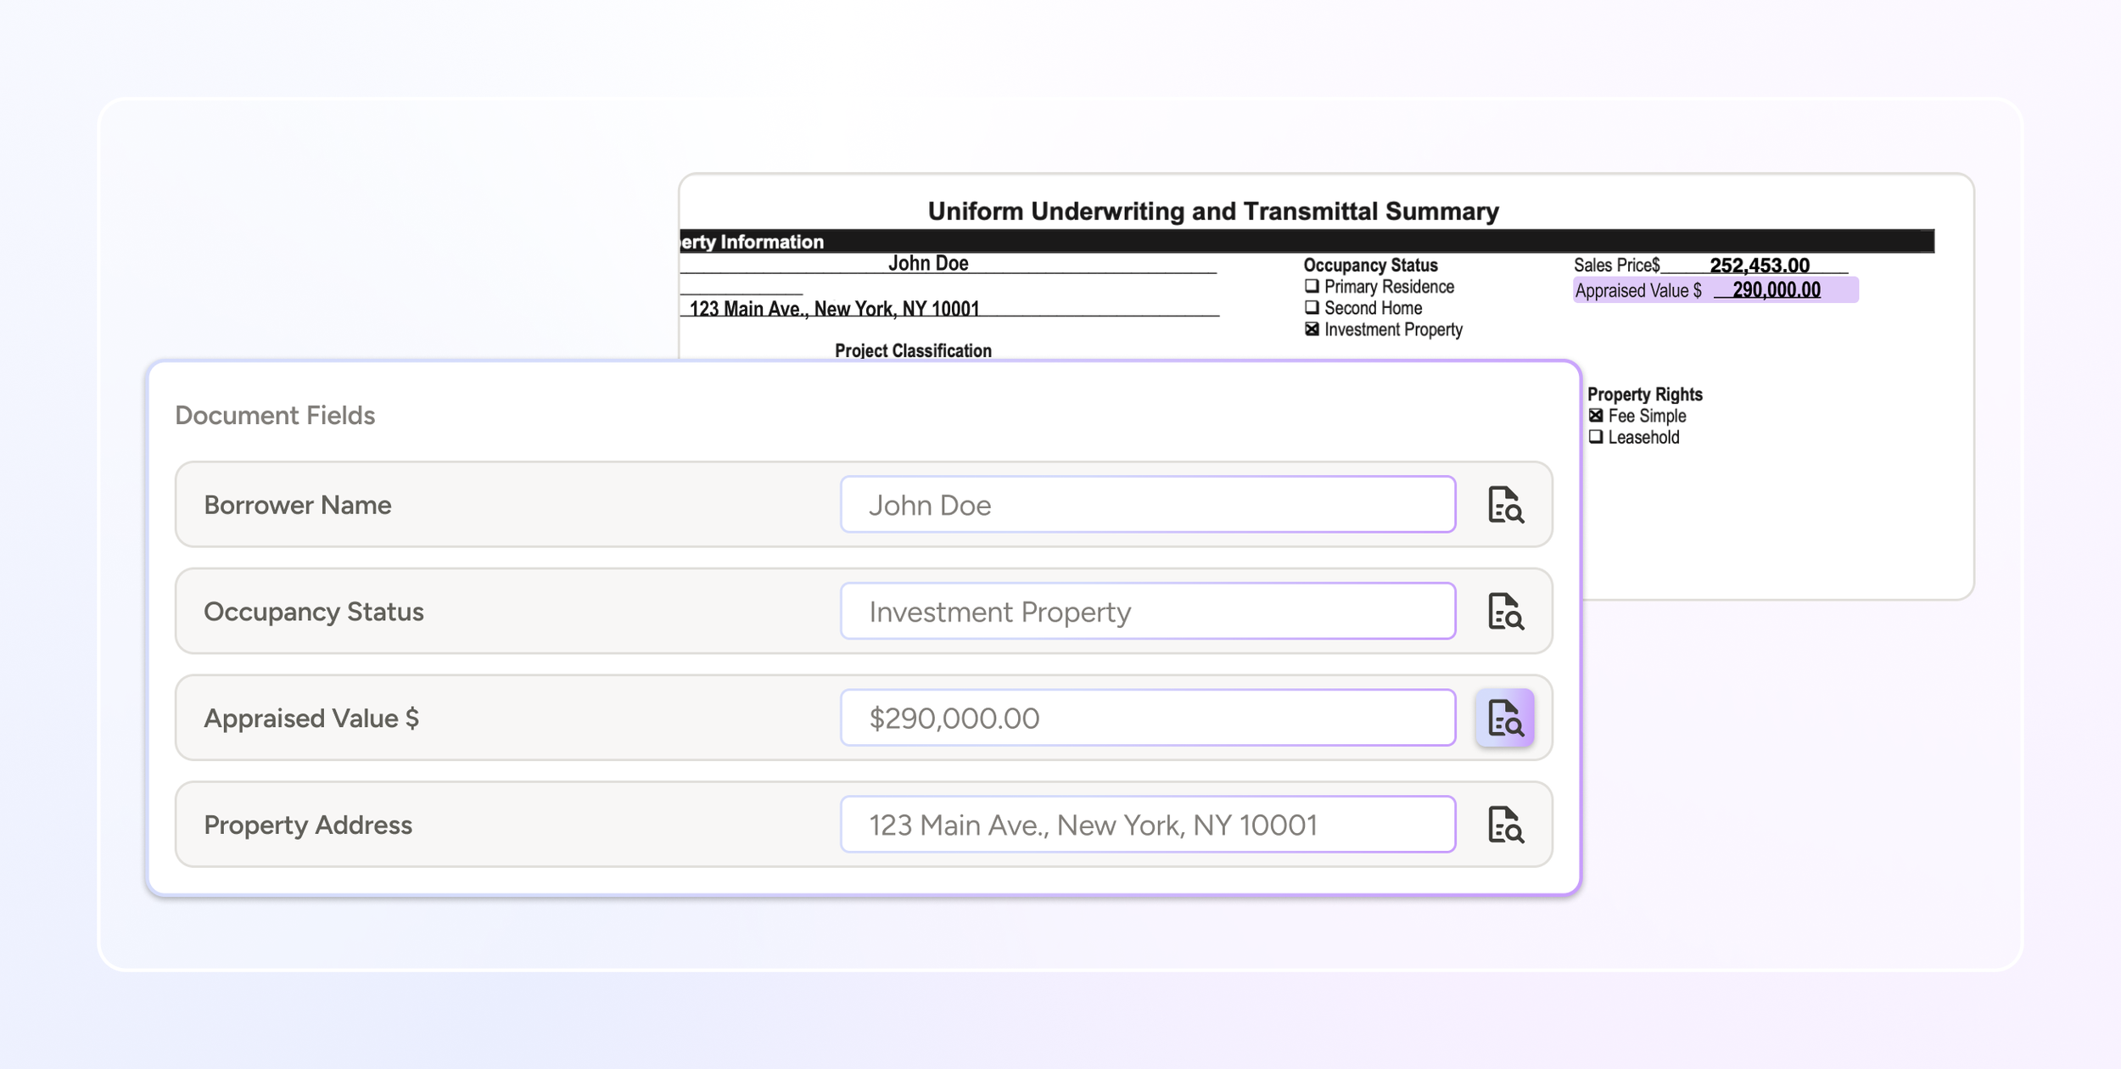This screenshot has height=1069, width=2121.
Task: Click Sales Price value 252,453.00
Action: tap(1759, 266)
